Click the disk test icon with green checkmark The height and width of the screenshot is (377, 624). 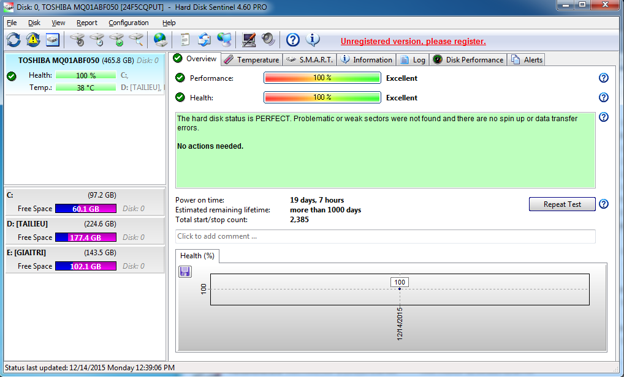pyautogui.click(x=116, y=40)
